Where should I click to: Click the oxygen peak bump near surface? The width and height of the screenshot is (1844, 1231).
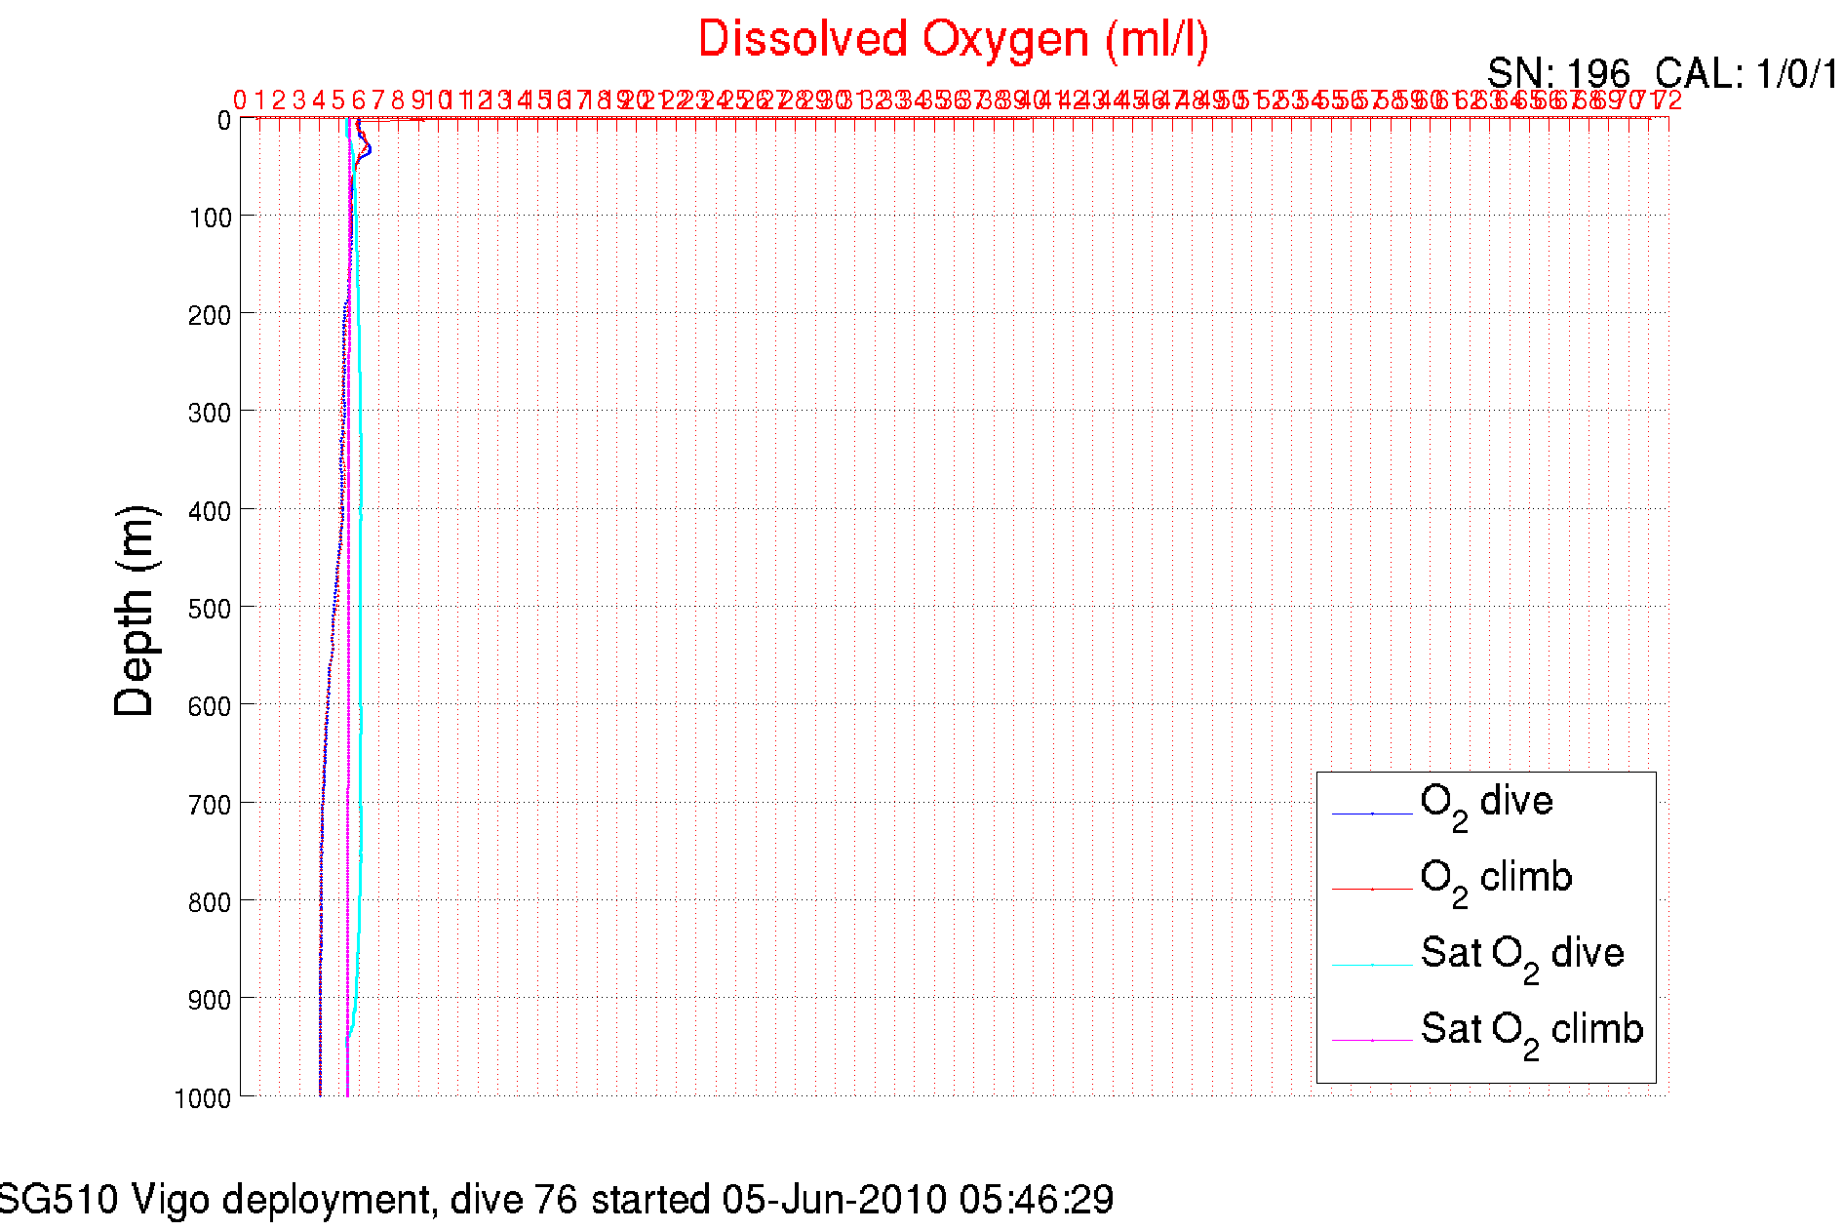point(368,148)
